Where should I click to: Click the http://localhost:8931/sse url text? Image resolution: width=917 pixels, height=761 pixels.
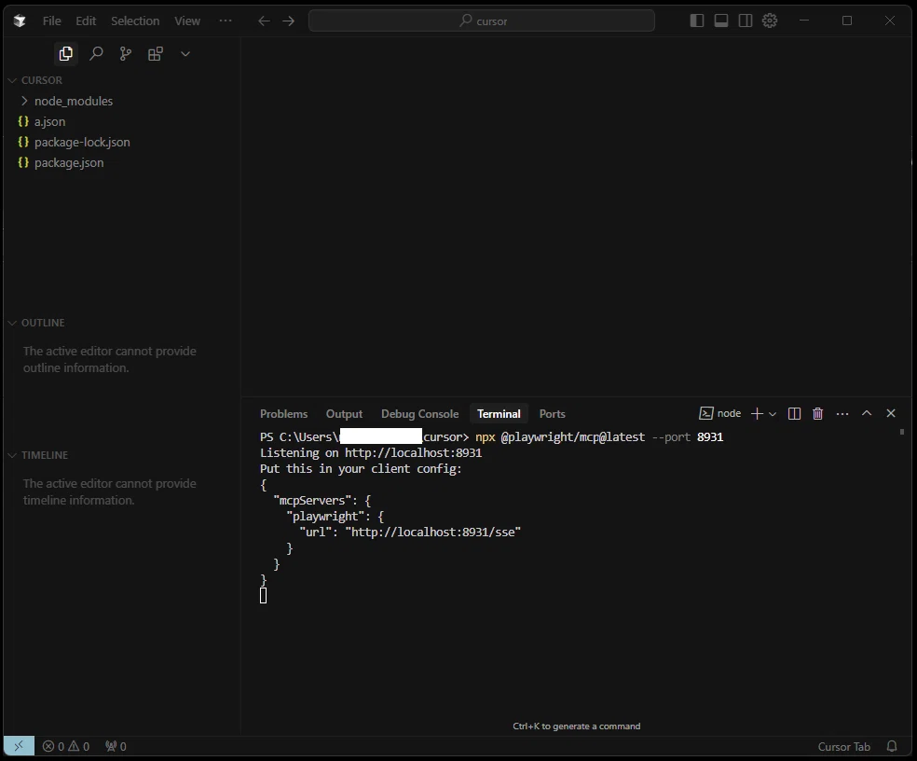[432, 532]
